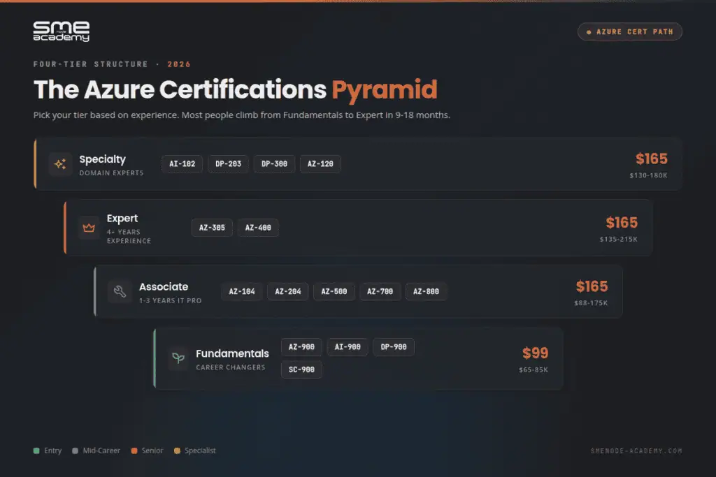Click the $165 price in Specialty row

652,159
